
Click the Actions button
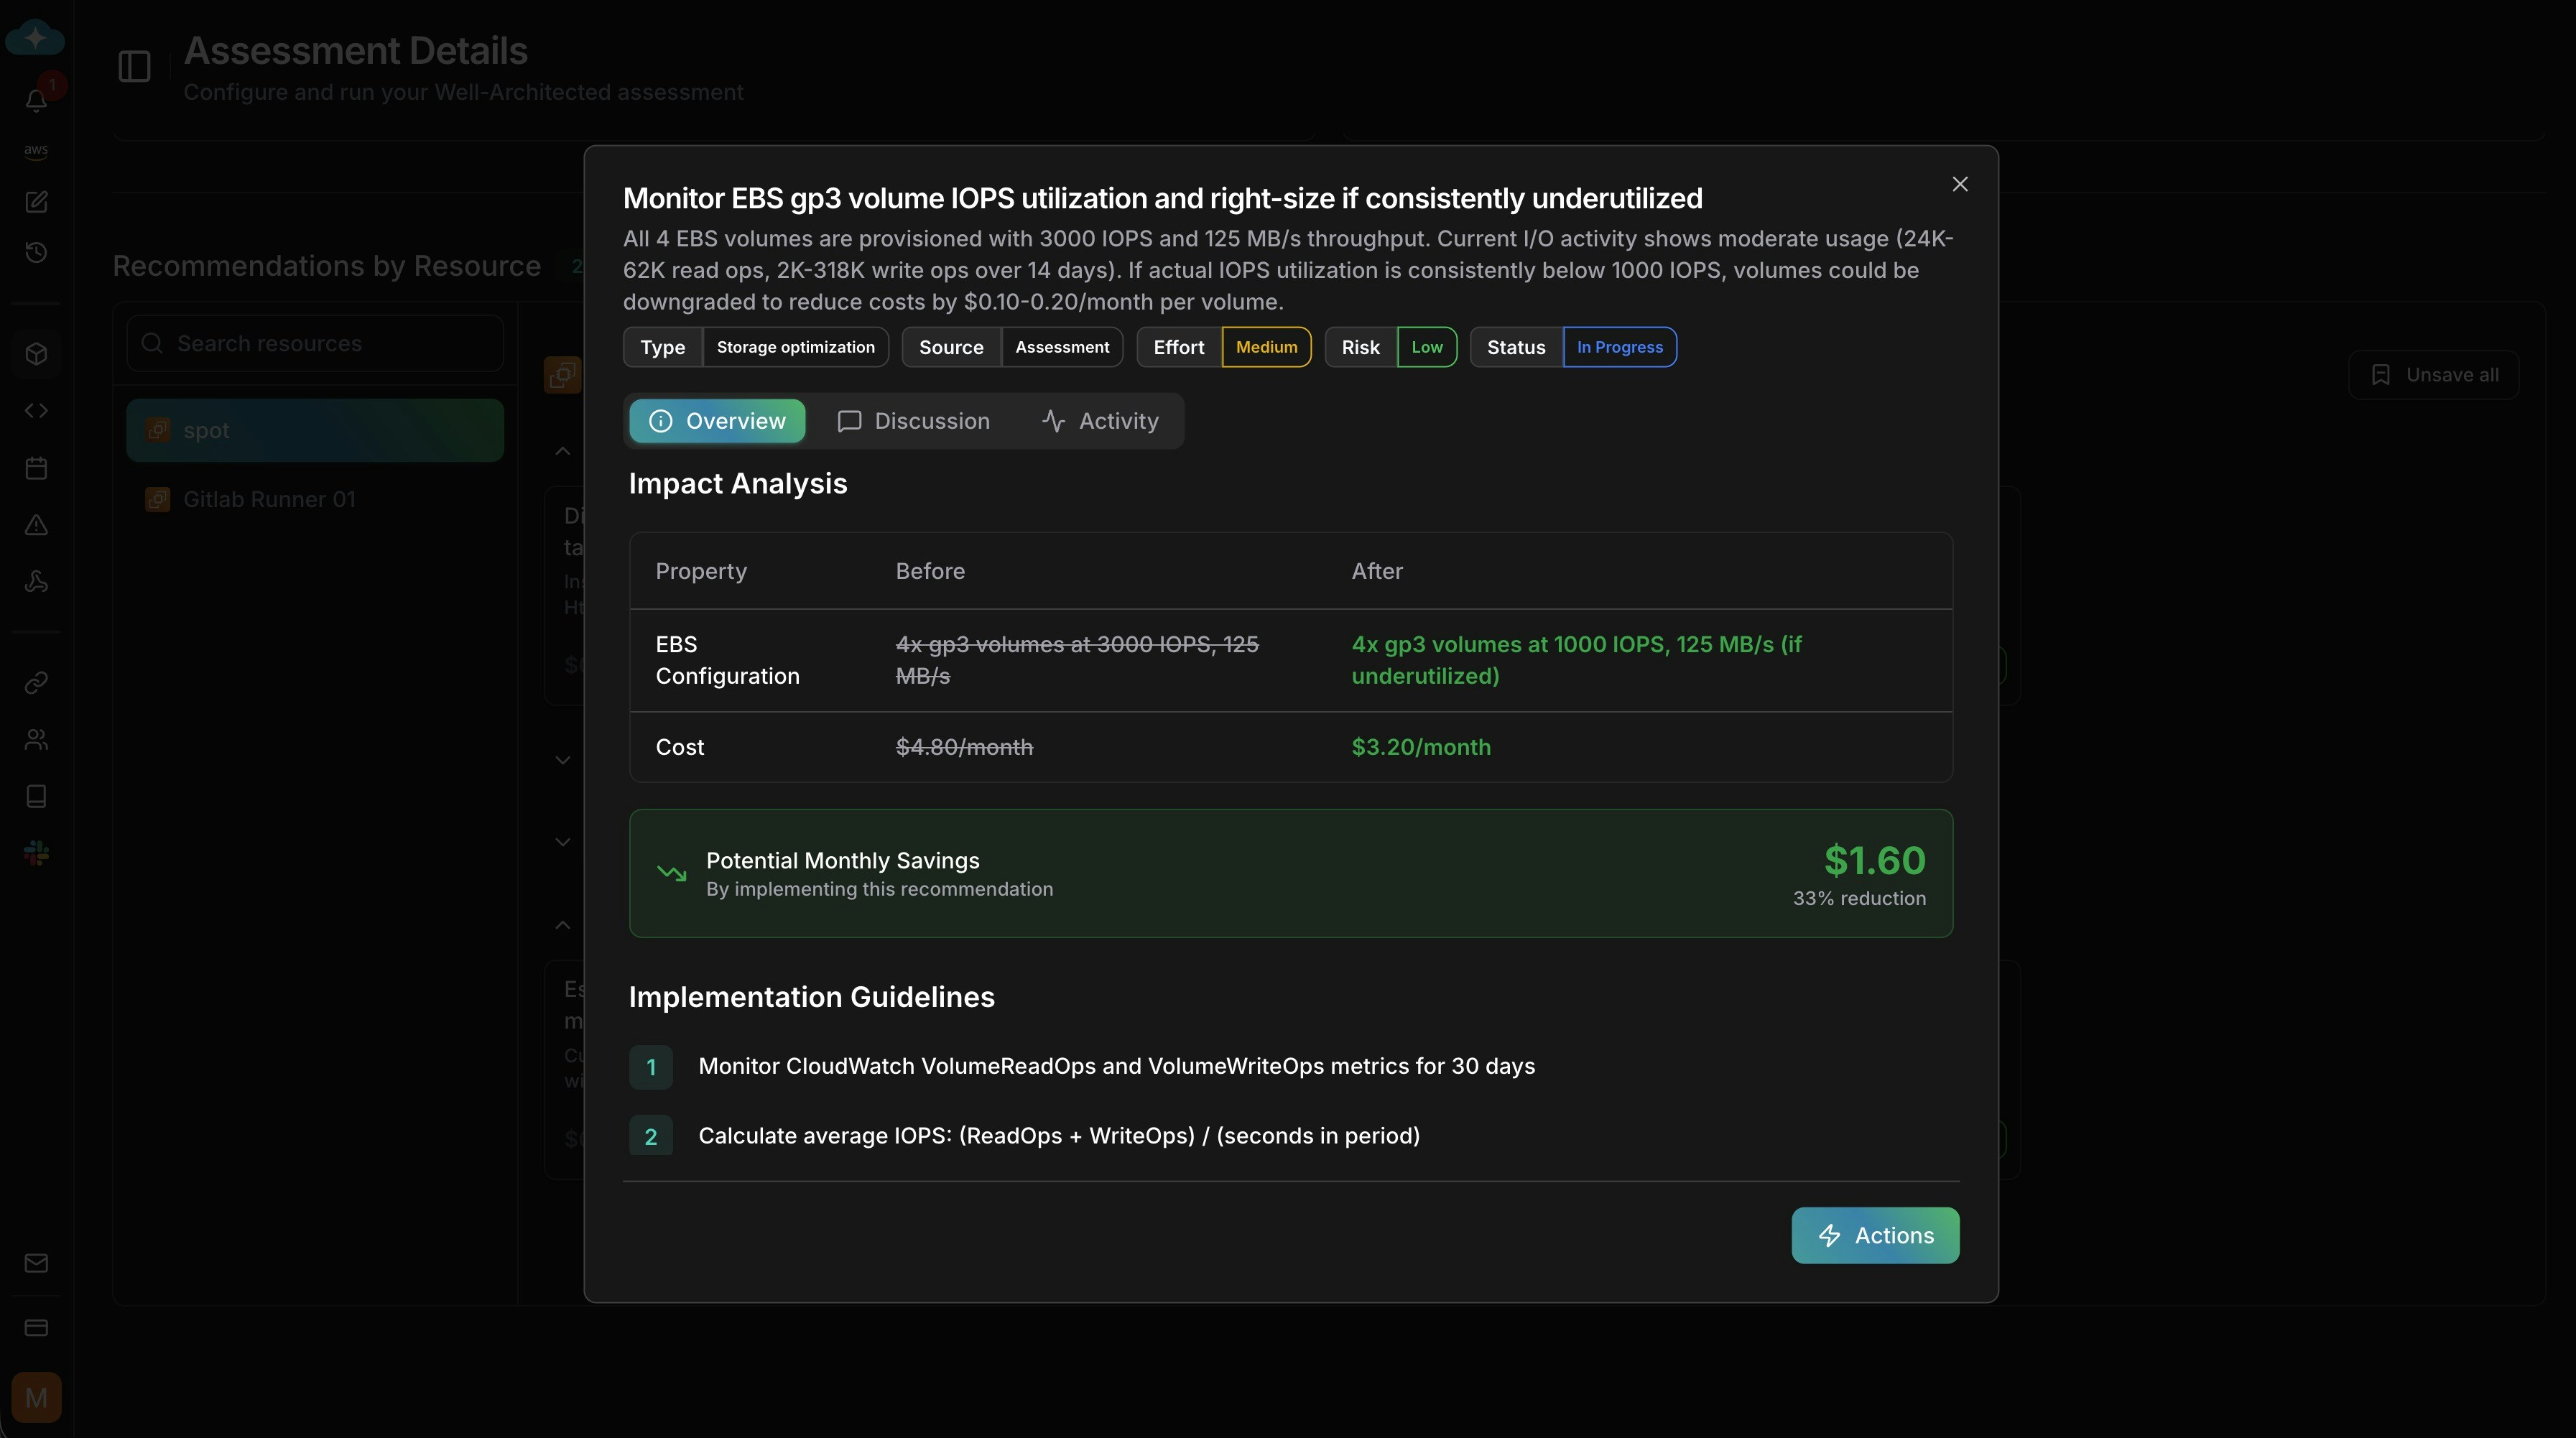1875,1235
